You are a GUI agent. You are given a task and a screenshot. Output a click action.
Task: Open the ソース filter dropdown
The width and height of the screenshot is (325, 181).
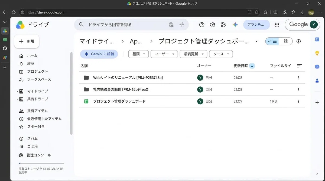pyautogui.click(x=221, y=54)
